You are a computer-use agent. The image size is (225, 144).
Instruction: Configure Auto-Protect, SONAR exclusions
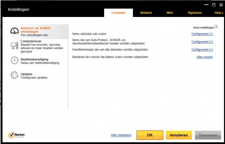tap(202, 42)
